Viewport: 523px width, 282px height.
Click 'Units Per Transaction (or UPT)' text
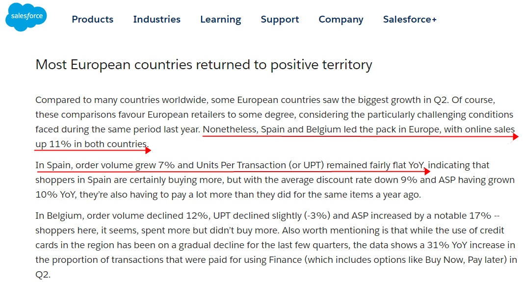(x=260, y=165)
